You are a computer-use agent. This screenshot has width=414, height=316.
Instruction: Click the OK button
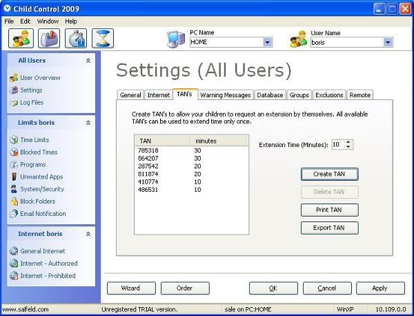click(x=273, y=288)
